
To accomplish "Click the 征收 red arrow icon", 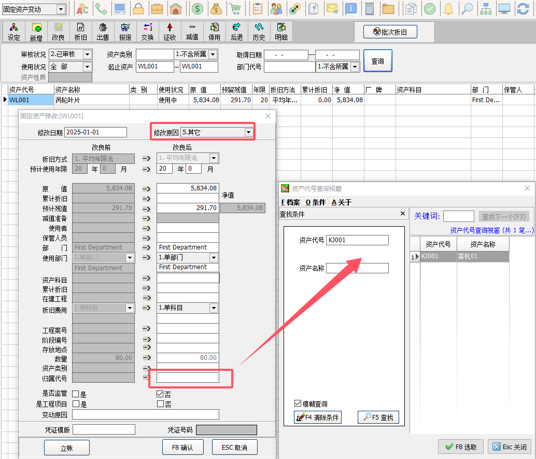I will point(170,32).
